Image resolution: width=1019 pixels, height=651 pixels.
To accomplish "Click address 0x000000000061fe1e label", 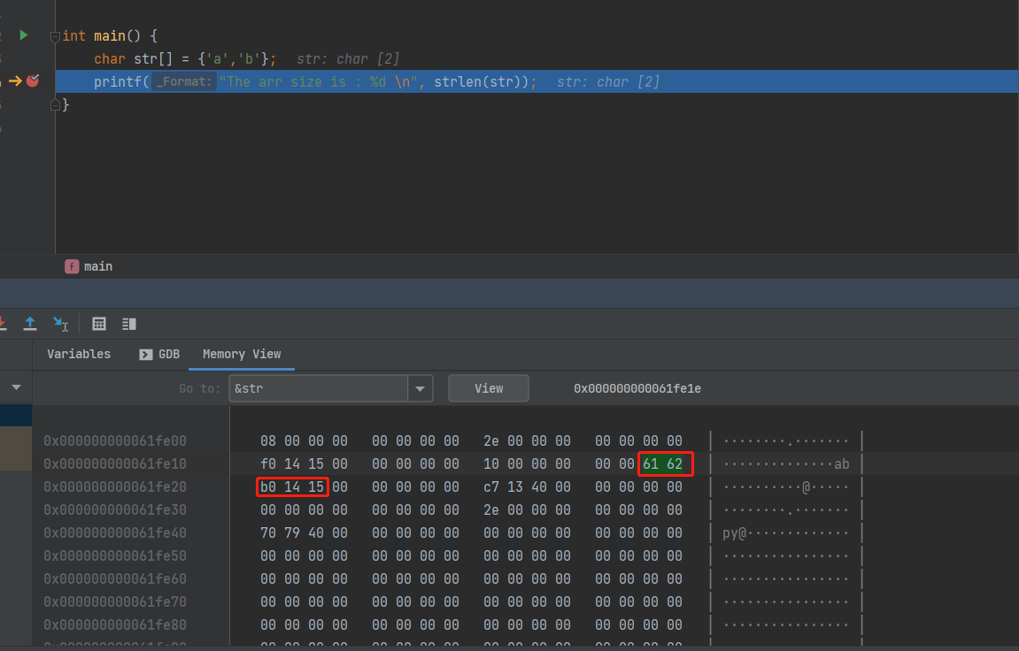I will [x=637, y=388].
